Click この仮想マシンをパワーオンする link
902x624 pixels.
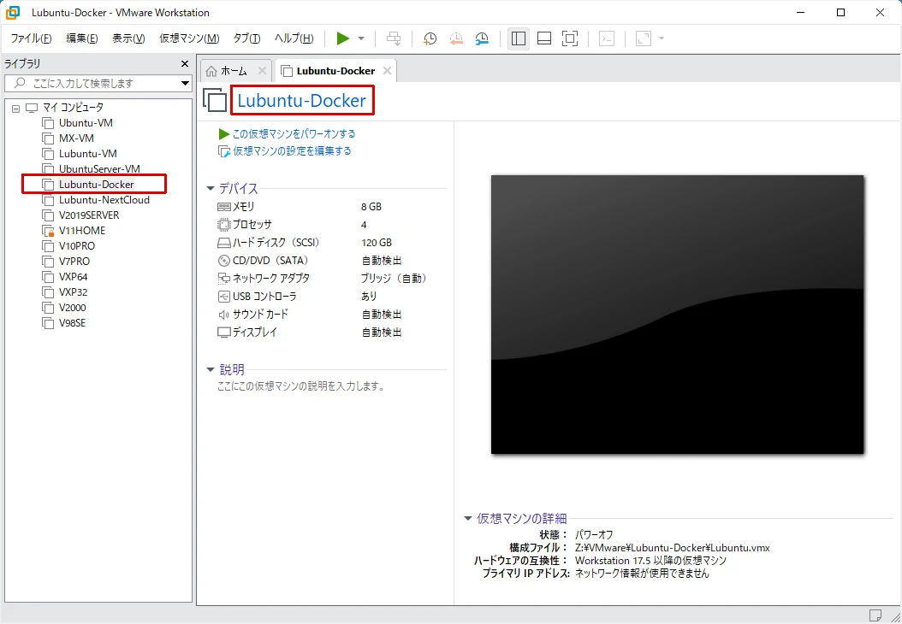(294, 134)
